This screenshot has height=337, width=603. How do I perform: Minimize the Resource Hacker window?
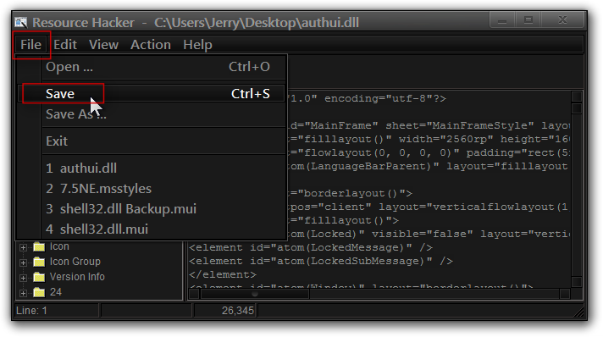502,19
